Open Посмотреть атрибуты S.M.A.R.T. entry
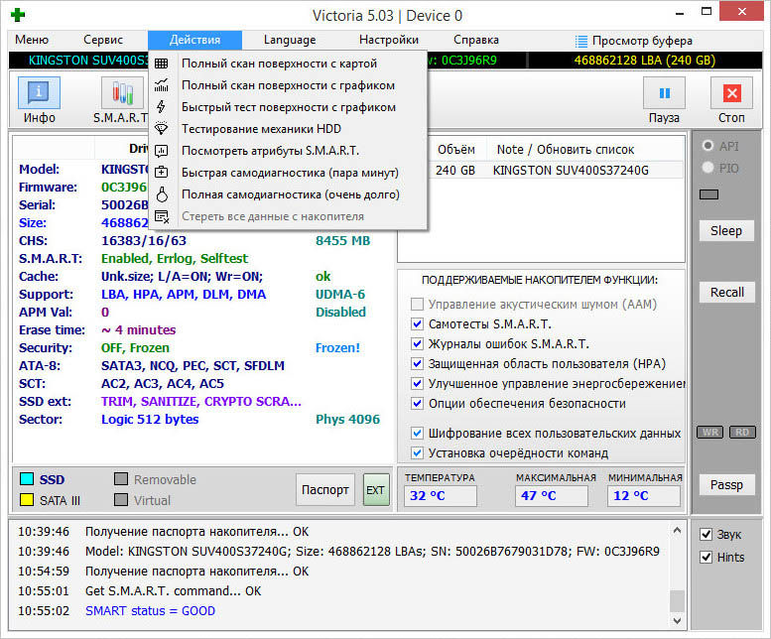771x639 pixels. click(x=270, y=151)
